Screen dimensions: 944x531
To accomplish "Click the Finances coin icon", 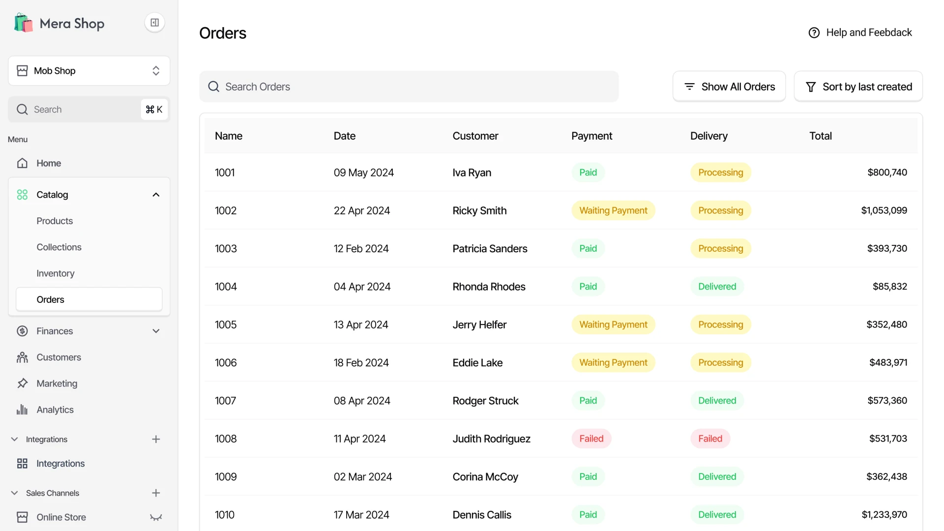I will click(23, 331).
